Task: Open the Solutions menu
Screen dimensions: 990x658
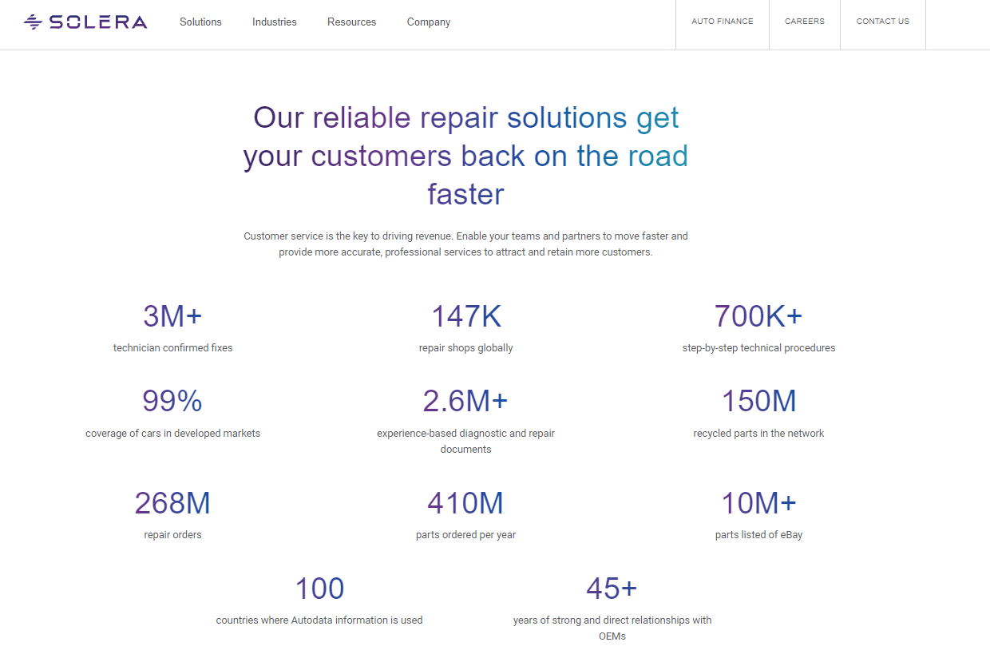Action: click(200, 22)
